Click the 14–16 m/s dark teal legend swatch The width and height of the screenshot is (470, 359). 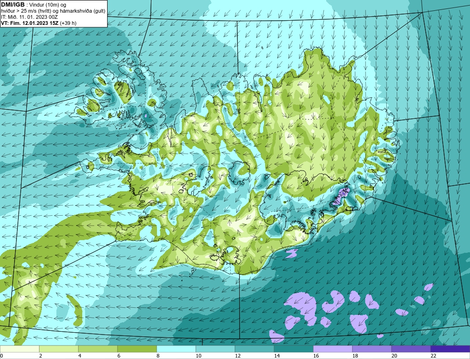tap(294, 349)
